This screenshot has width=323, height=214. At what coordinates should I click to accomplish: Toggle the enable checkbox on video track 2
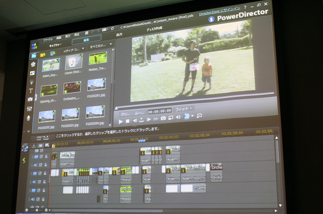(39, 173)
